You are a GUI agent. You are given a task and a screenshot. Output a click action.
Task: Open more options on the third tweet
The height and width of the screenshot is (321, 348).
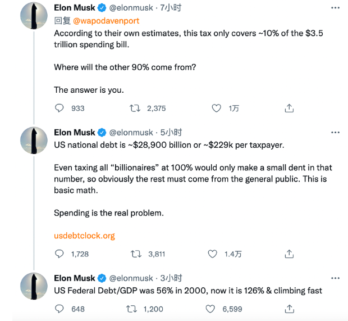[x=335, y=278]
